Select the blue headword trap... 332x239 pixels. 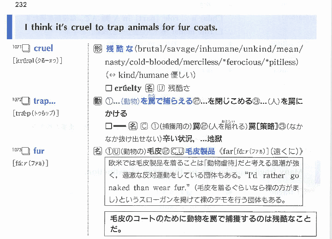pos(44,101)
